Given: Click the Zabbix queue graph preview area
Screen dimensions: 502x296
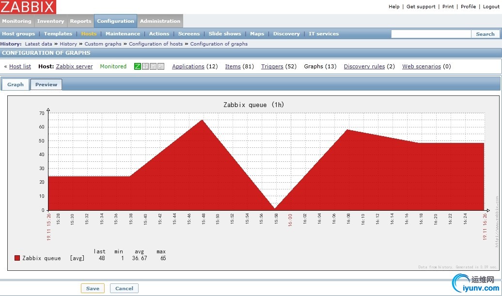Looking at the screenshot, I should point(253,183).
